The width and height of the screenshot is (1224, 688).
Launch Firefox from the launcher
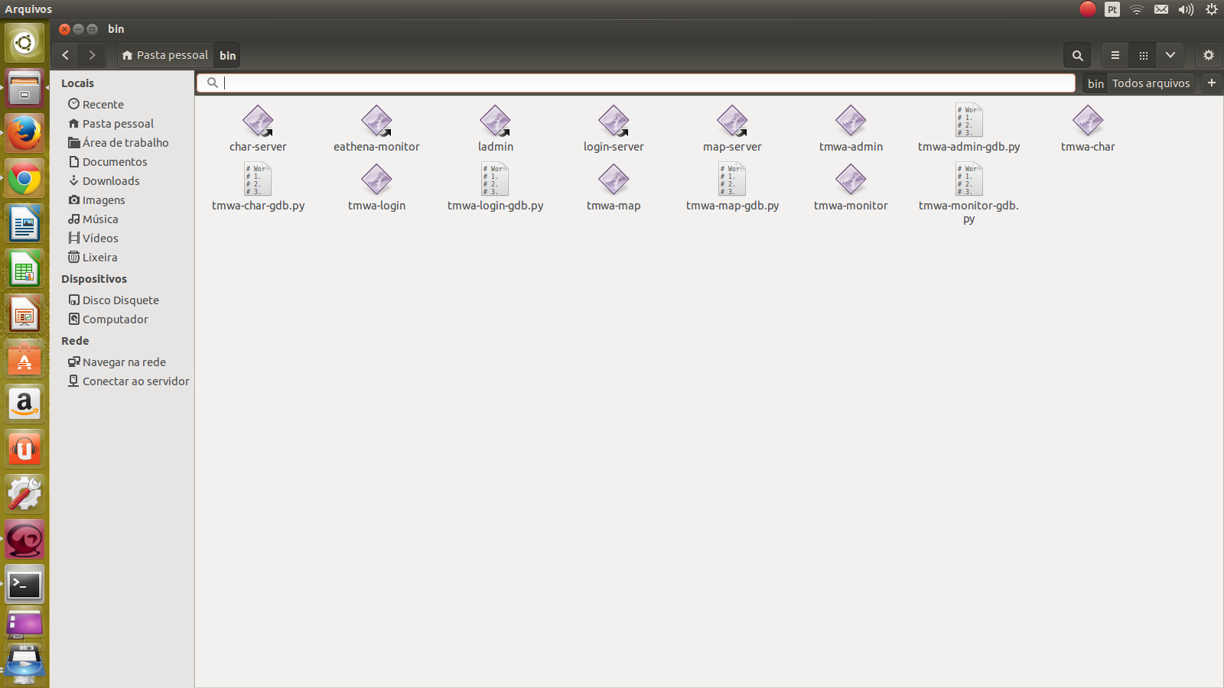click(x=24, y=133)
